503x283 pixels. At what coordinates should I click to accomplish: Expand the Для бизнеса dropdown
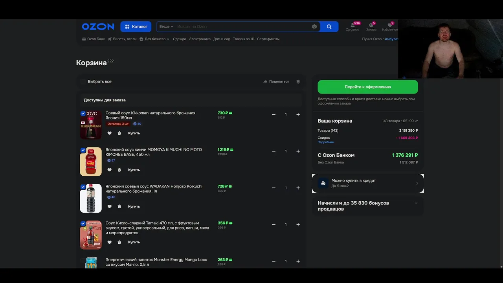click(x=154, y=39)
